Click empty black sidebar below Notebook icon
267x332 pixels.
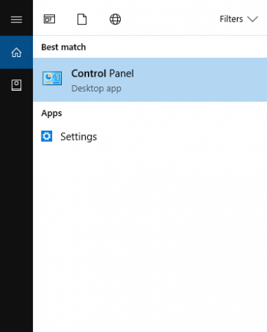(x=16, y=211)
